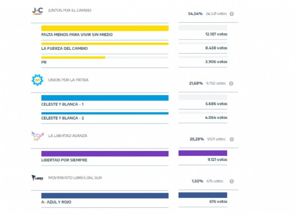Click the Movimiento Libres del Sur logo
The height and width of the screenshot is (214, 296).
point(37,178)
